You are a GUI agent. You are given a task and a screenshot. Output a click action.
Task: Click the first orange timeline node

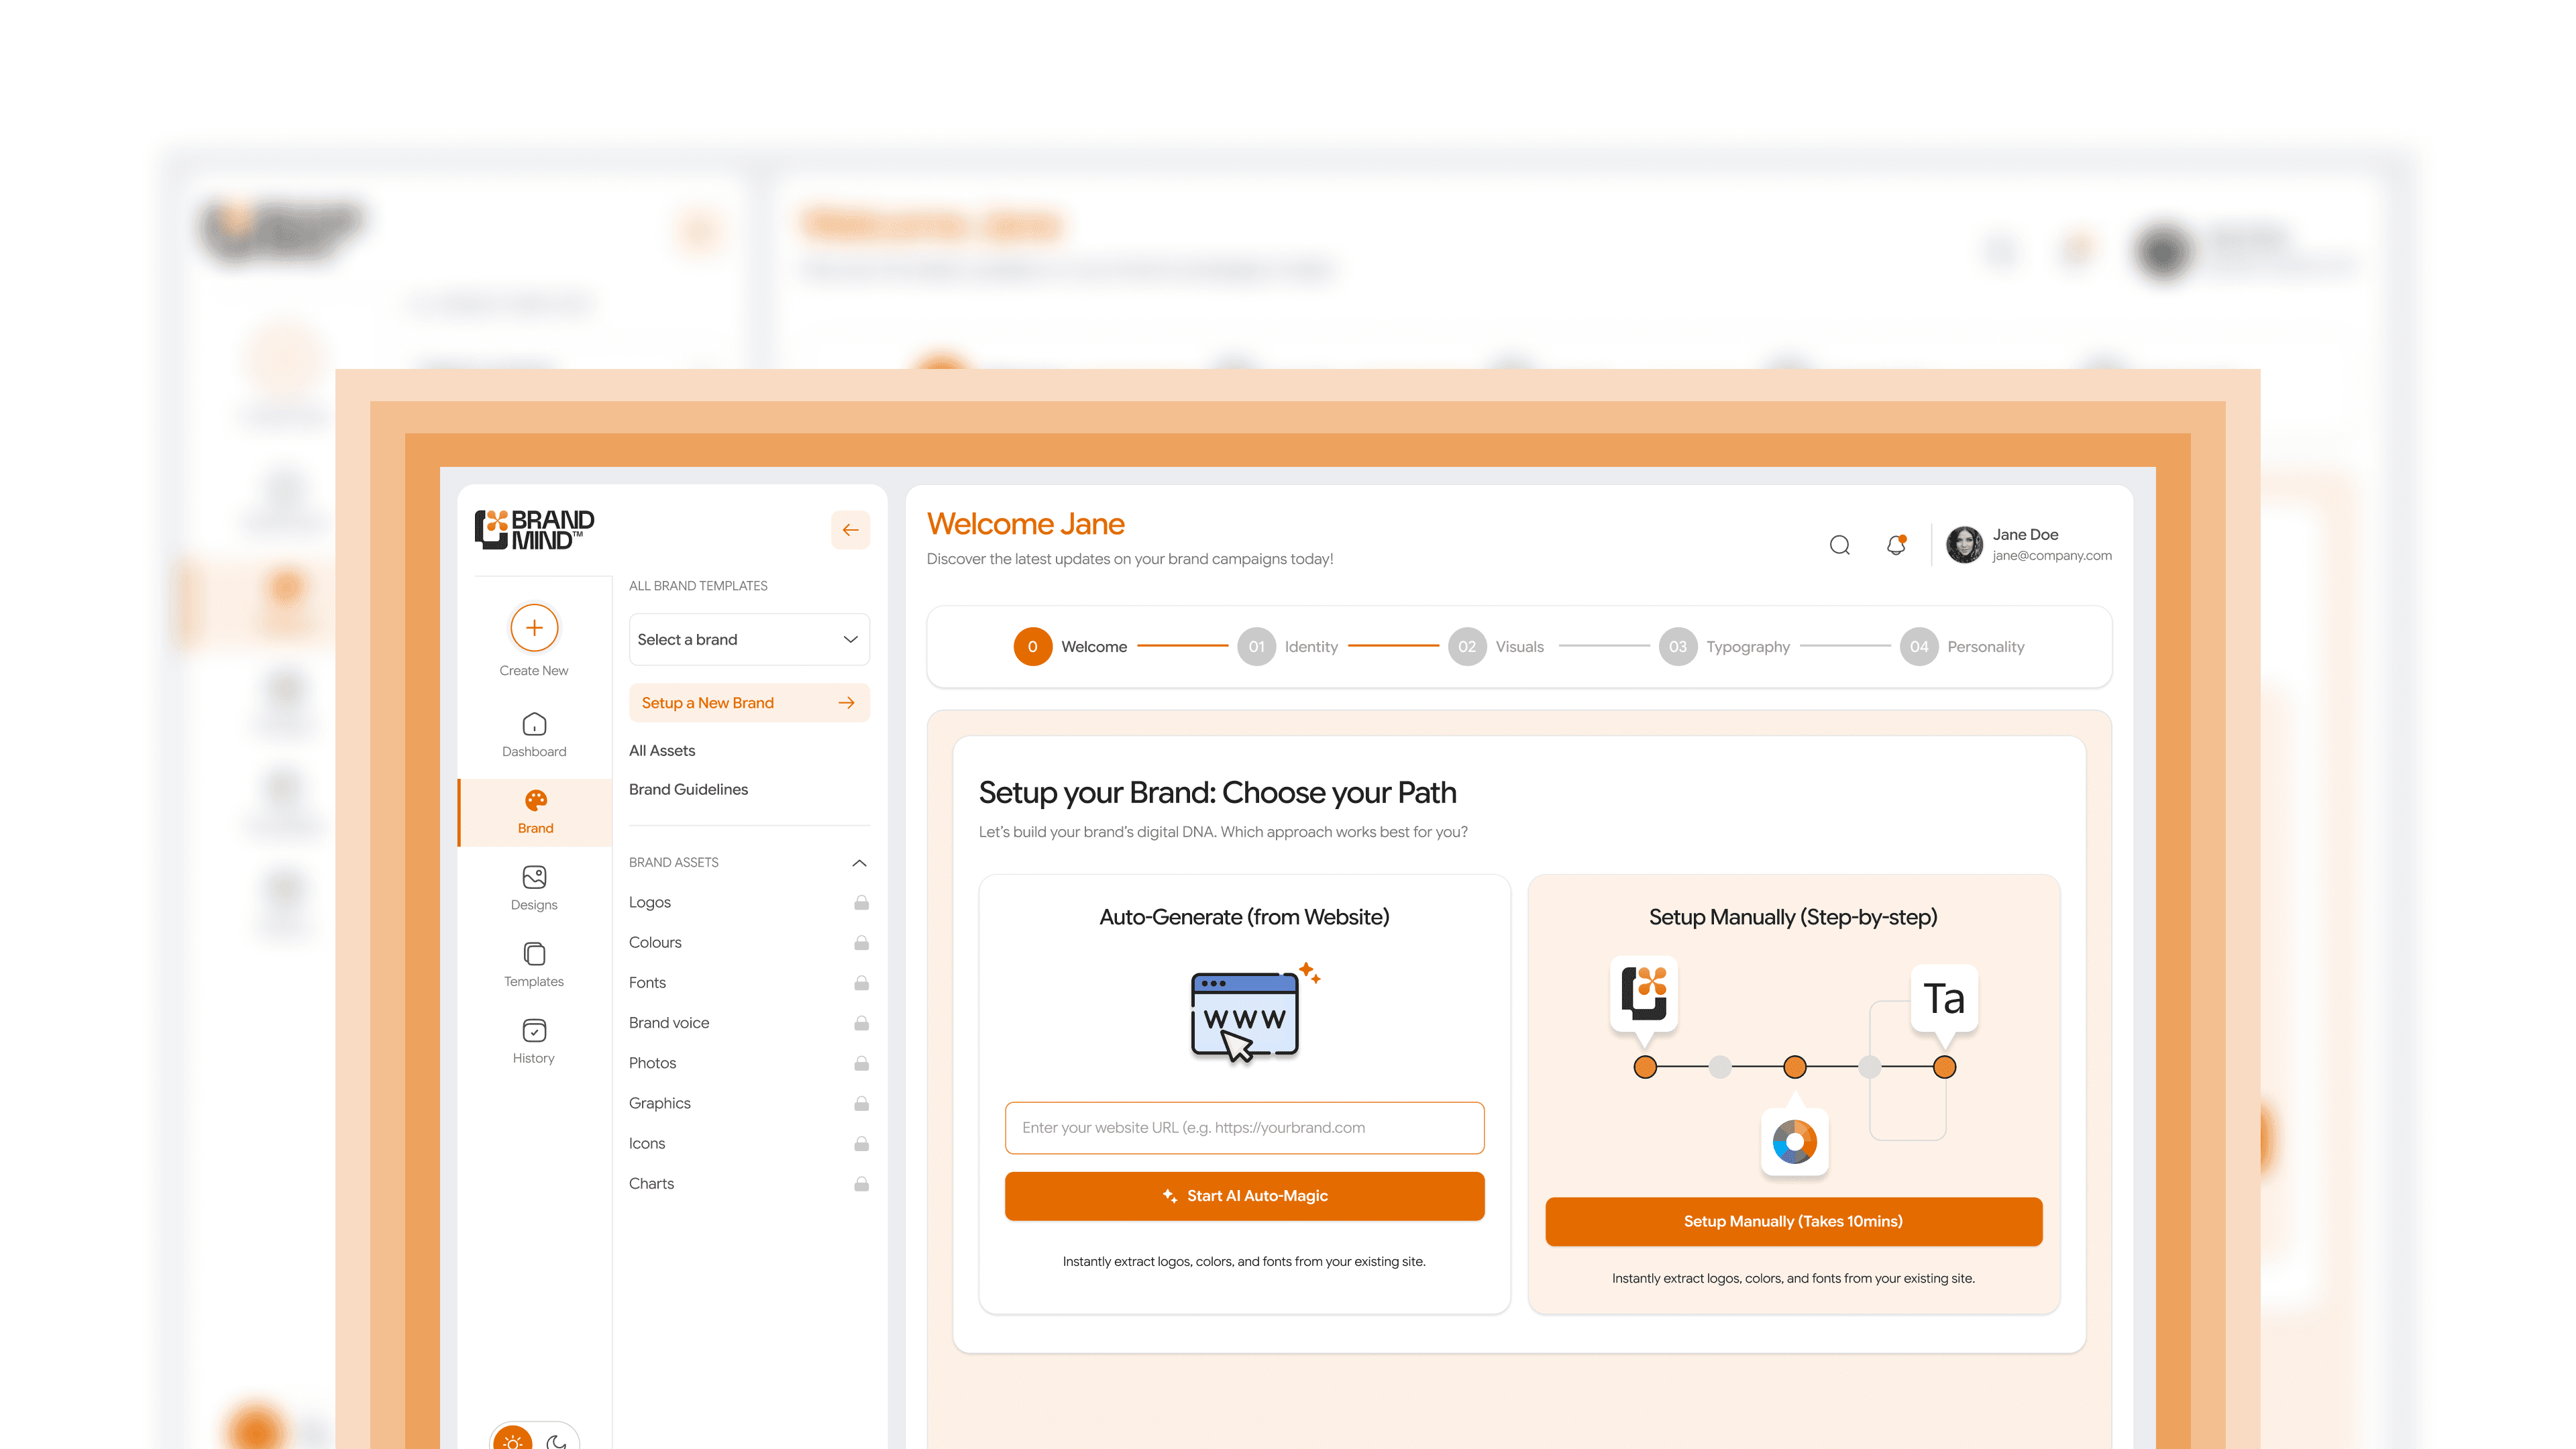coord(1645,1067)
